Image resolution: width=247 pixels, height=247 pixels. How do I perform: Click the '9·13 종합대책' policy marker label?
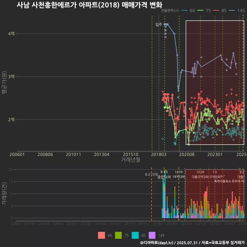164,174
